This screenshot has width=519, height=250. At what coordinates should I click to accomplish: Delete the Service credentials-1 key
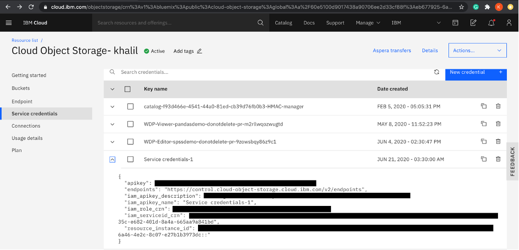(498, 159)
